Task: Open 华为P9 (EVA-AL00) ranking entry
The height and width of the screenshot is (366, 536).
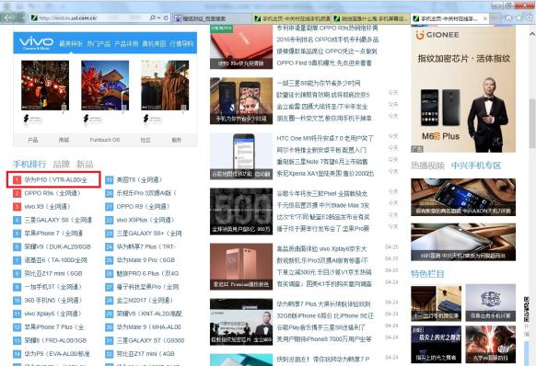Action: (57, 354)
